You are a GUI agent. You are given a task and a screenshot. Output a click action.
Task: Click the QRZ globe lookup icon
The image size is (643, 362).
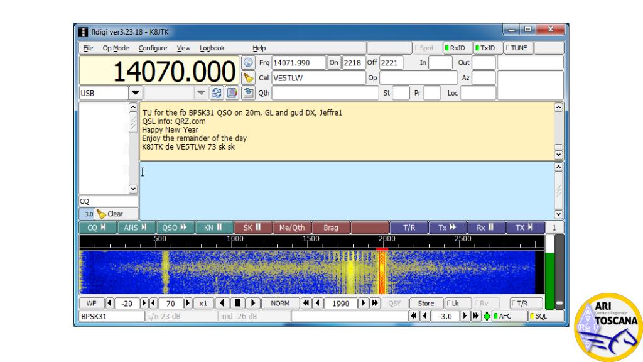pos(248,63)
